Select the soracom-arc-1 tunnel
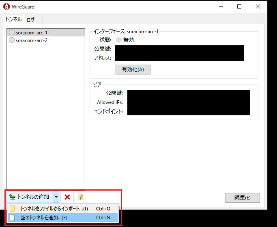277x227 pixels. coord(46,33)
